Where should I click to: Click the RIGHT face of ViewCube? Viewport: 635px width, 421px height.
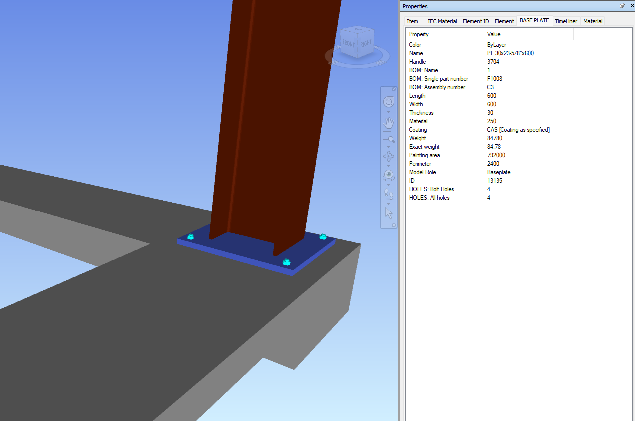point(366,44)
